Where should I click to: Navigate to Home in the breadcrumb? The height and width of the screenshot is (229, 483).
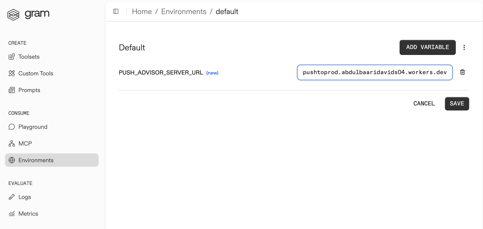[142, 11]
